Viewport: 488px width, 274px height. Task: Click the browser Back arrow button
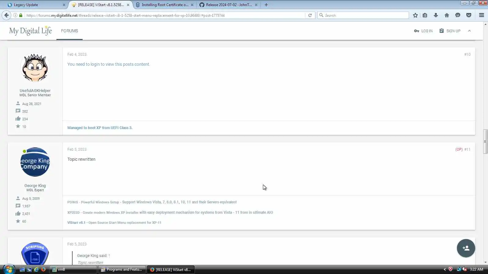tap(6, 15)
